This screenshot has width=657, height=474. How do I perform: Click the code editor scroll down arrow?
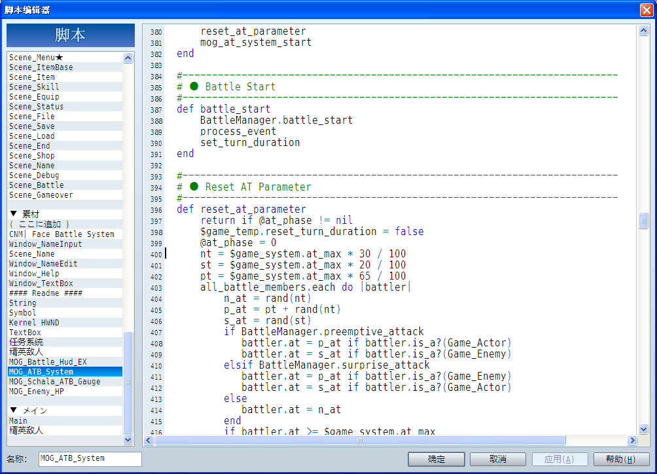pos(644,429)
